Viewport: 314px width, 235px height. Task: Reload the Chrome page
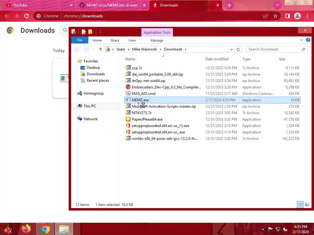point(26,16)
